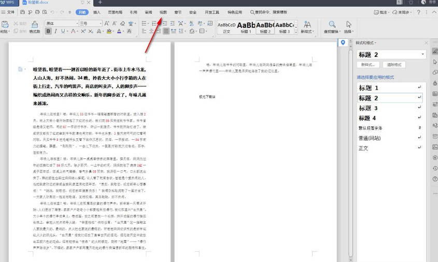Click the Numbered List icon
Screen dimensions: 438x262
(153, 23)
